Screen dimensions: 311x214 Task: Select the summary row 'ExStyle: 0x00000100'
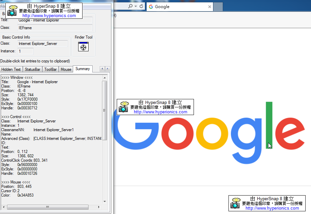[19, 104]
